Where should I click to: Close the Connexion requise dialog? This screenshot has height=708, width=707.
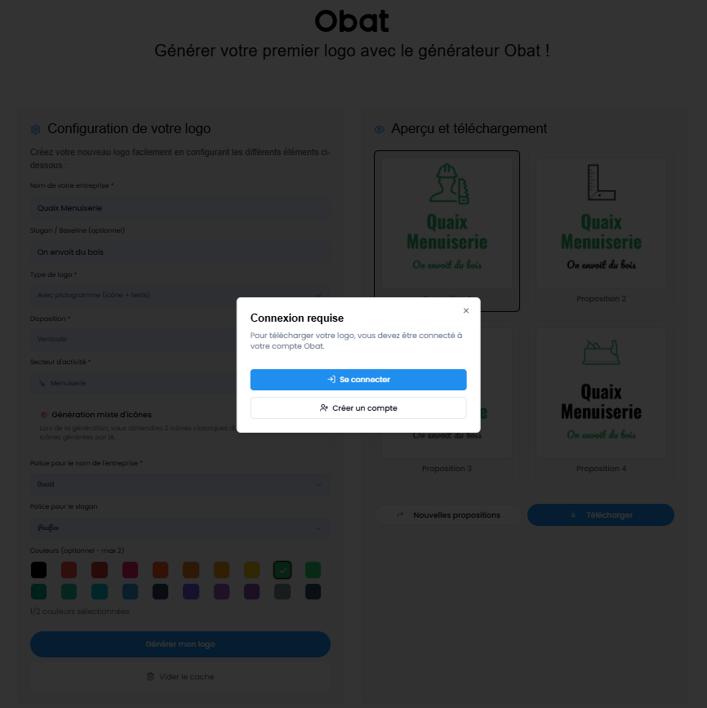466,311
